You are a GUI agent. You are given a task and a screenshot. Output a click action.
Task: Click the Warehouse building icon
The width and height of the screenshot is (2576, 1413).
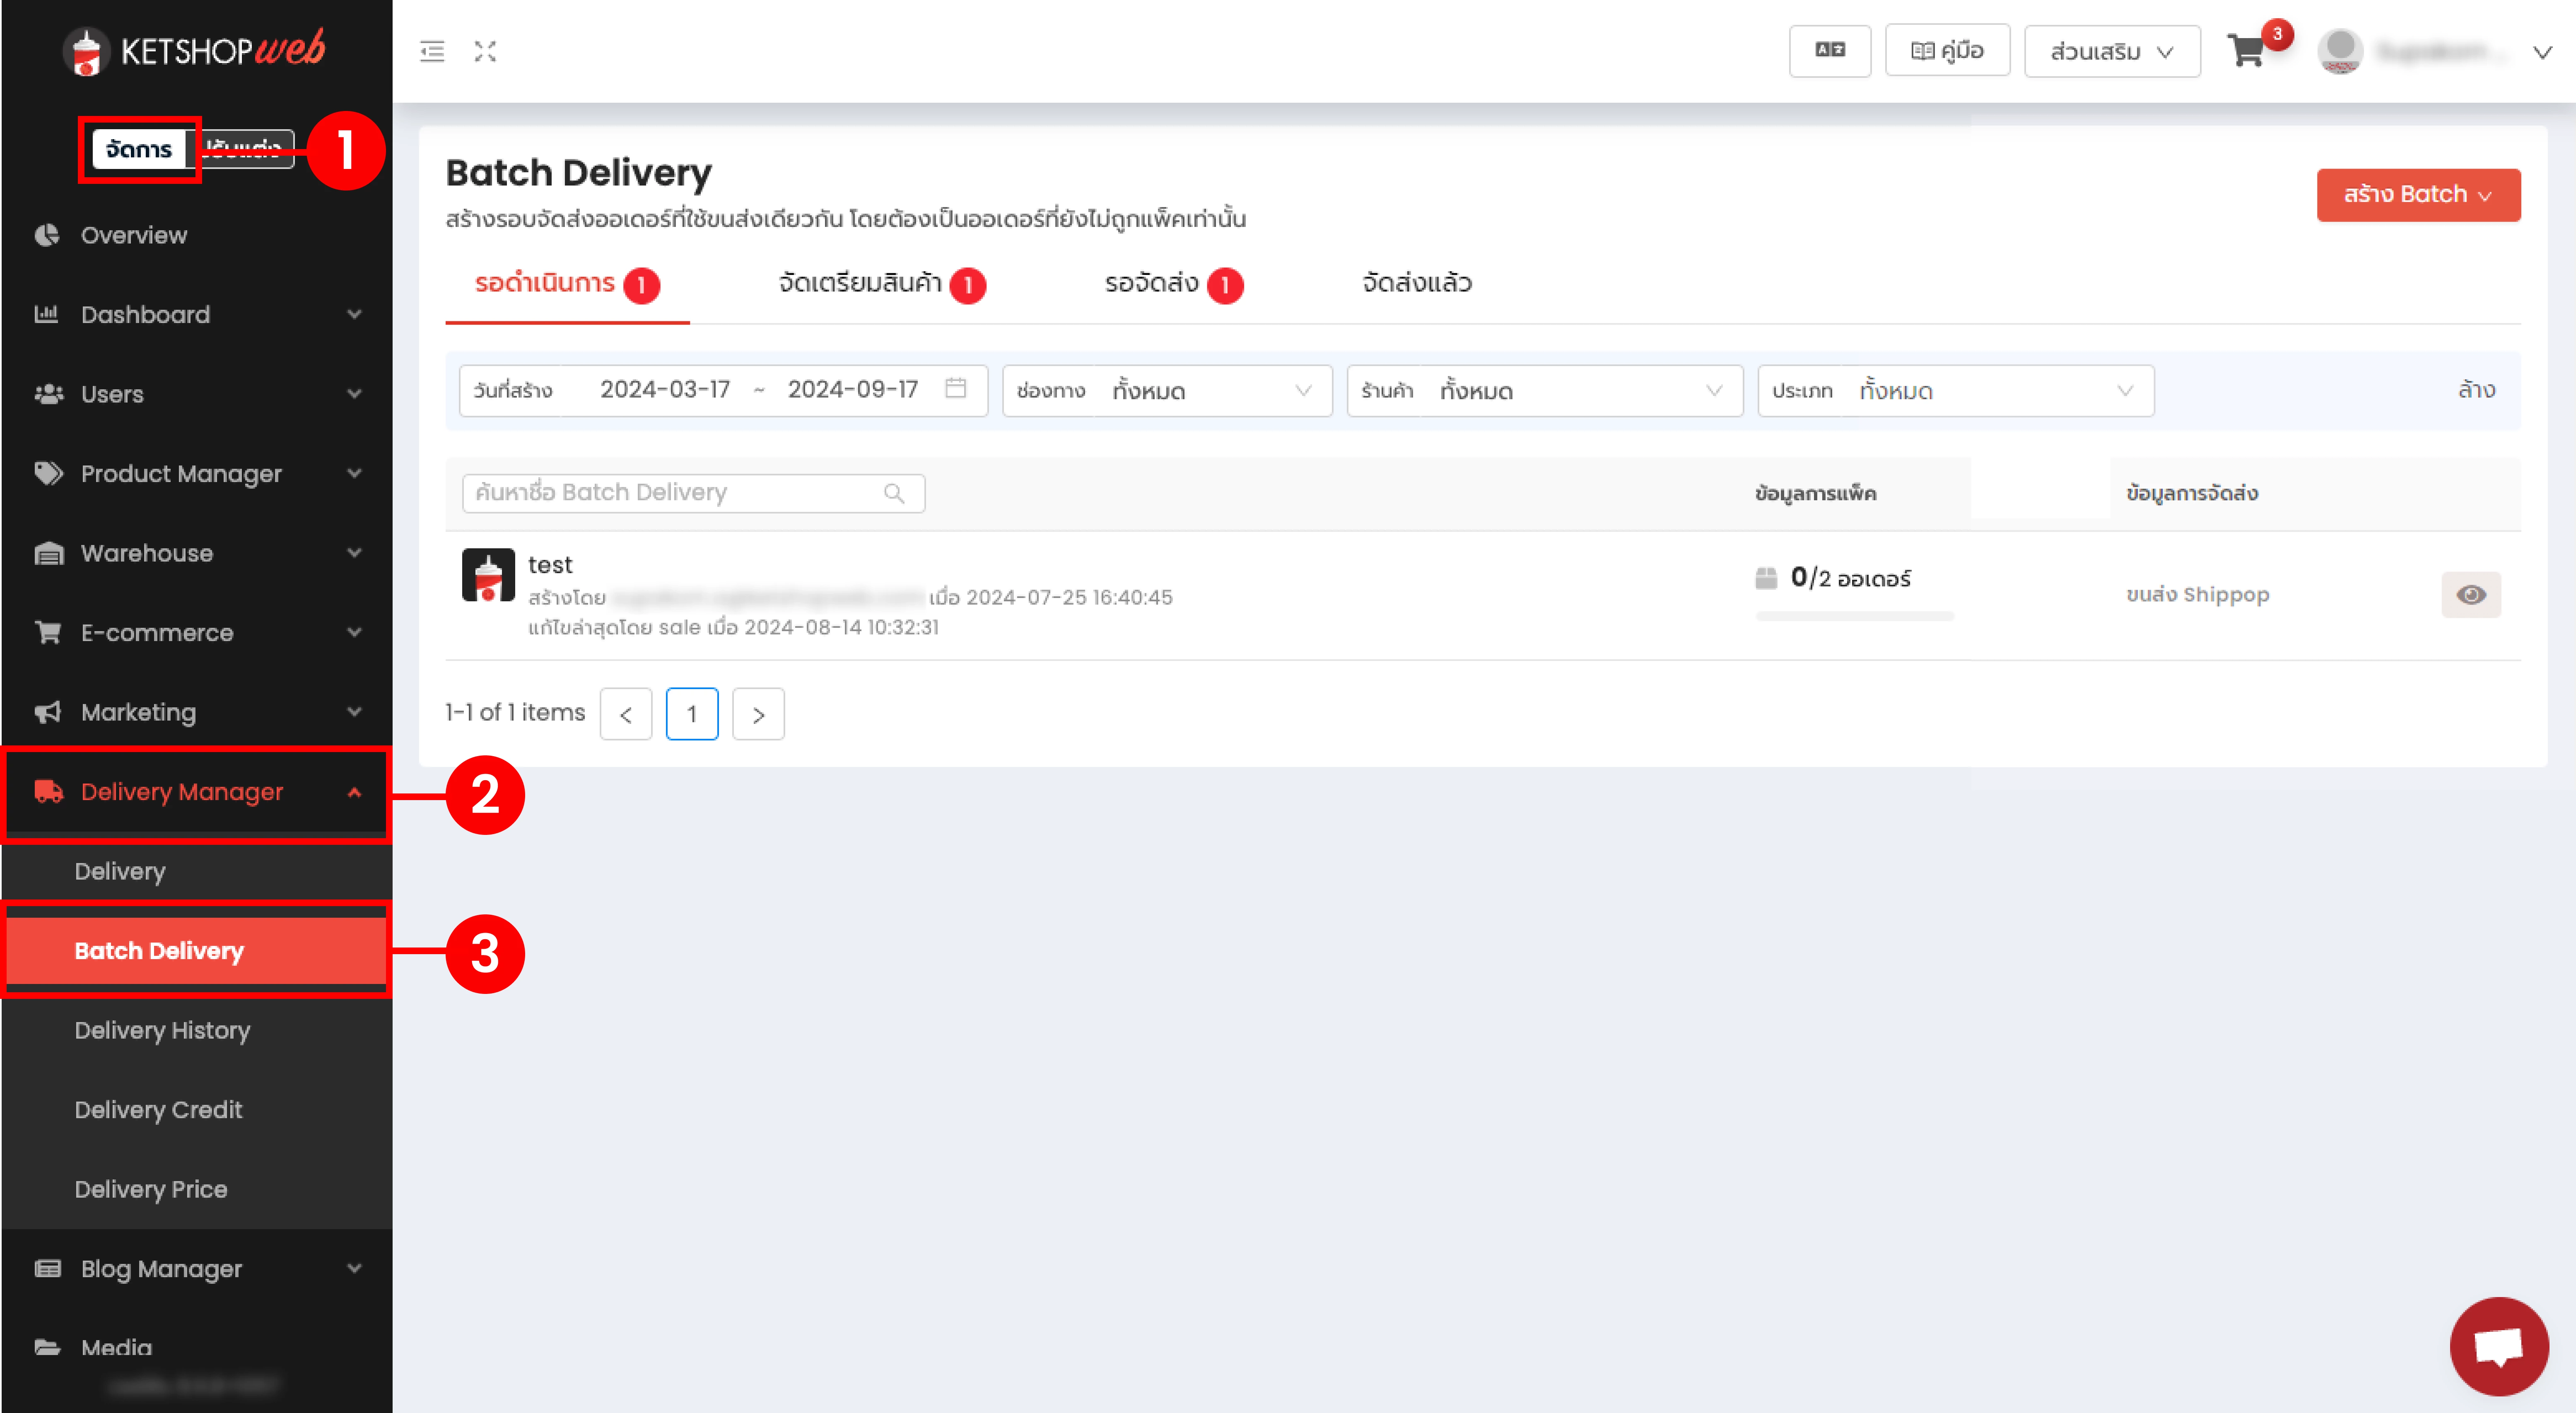click(48, 553)
